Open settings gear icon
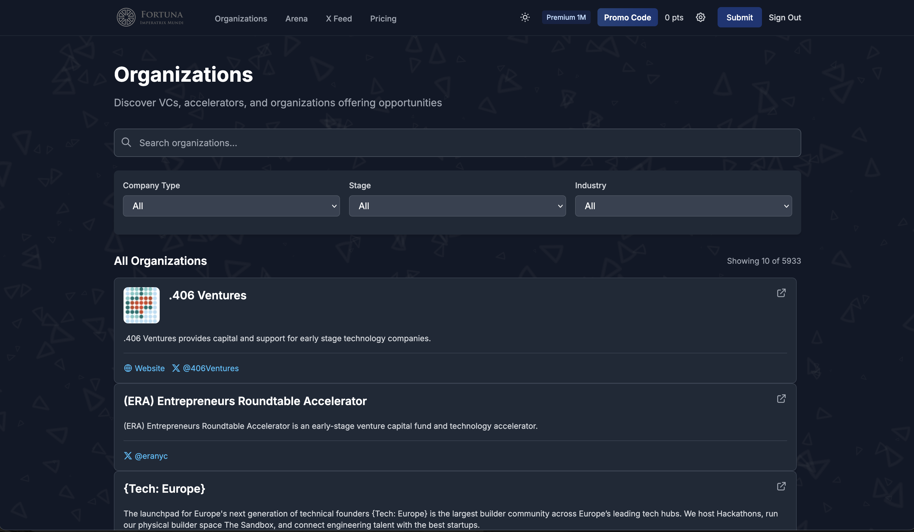The image size is (914, 532). [x=700, y=18]
